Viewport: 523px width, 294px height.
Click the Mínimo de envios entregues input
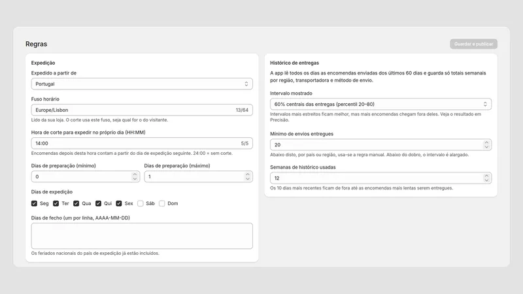(x=380, y=144)
